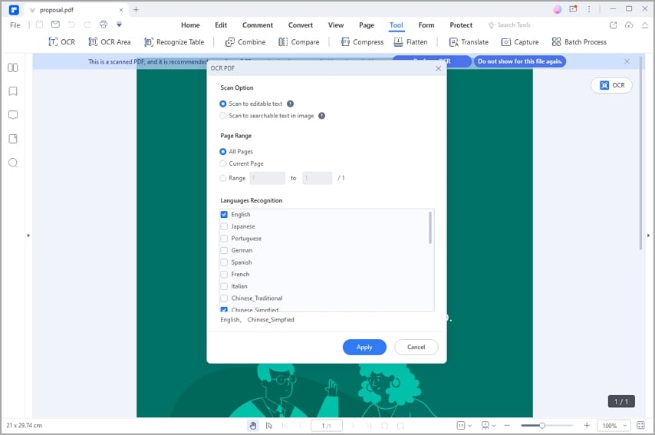This screenshot has height=435, width=655.
Task: Check the Portuguese language checkbox
Action: point(224,239)
